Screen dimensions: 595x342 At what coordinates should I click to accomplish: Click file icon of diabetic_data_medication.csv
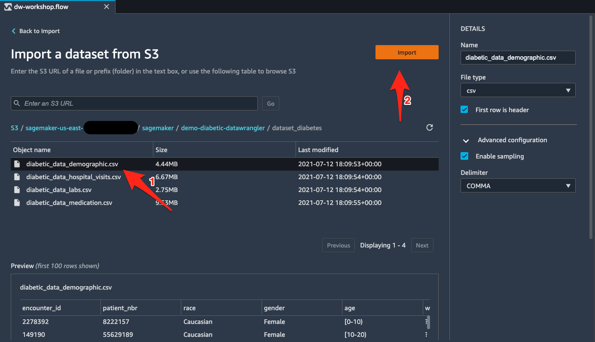pyautogui.click(x=17, y=202)
